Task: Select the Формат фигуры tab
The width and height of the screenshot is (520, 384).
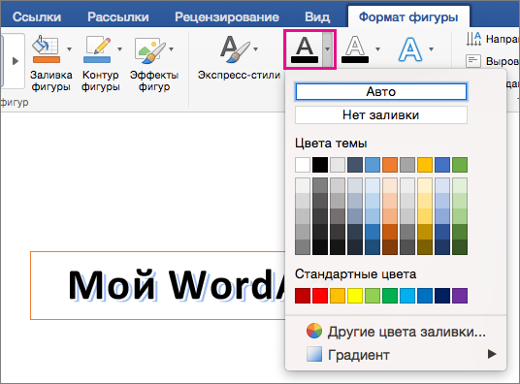Action: tap(408, 16)
